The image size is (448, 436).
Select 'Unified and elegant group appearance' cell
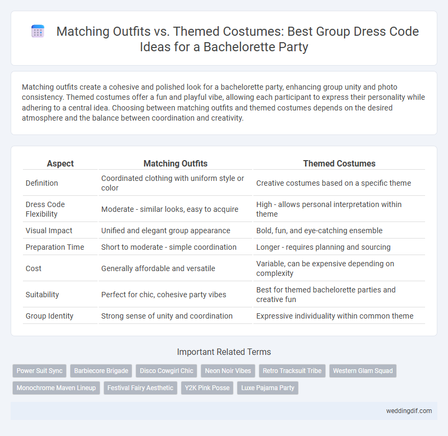click(175, 231)
